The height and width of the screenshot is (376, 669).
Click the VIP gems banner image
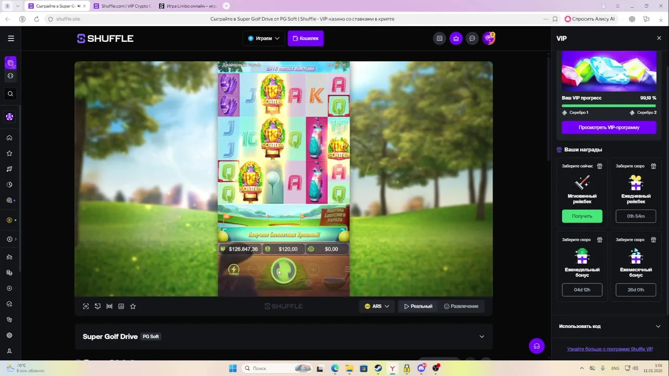pyautogui.click(x=609, y=71)
